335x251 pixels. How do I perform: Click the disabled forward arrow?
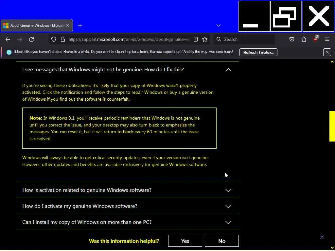tap(20, 39)
